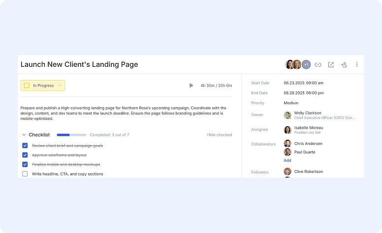Viewport: 382px width, 233px height.
Task: Uncheck Review client brief and campaign goals
Action: click(x=25, y=146)
